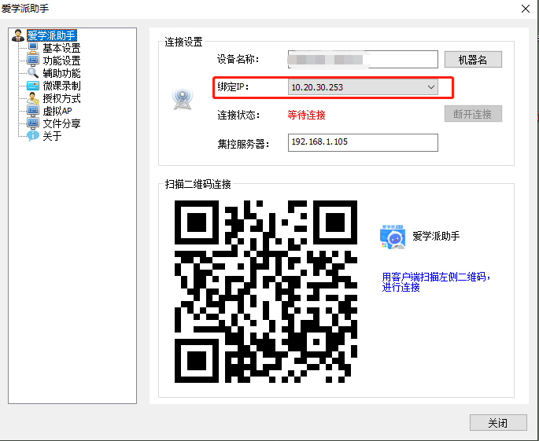Click the 断开连接 button
Image resolution: width=539 pixels, height=441 pixels.
473,114
